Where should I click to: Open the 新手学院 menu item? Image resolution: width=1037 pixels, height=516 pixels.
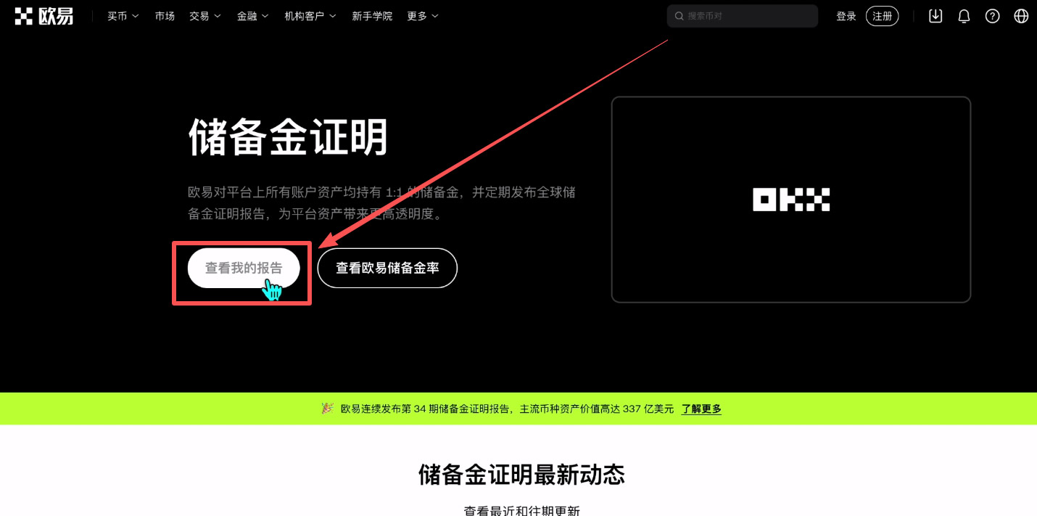tap(372, 15)
